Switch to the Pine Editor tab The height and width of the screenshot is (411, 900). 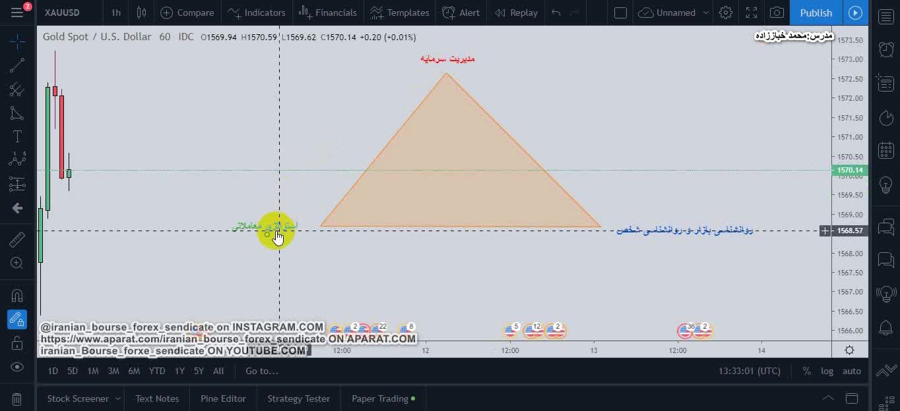(x=223, y=398)
